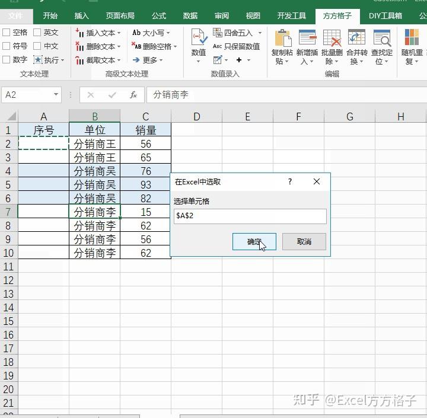Click the 确定 button in the dialog
The height and width of the screenshot is (418, 427).
(254, 241)
